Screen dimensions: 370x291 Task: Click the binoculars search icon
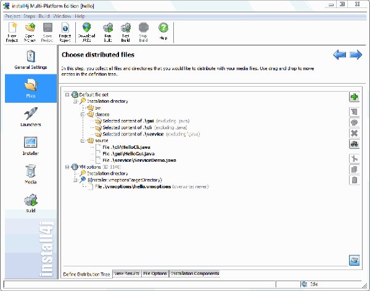354,144
